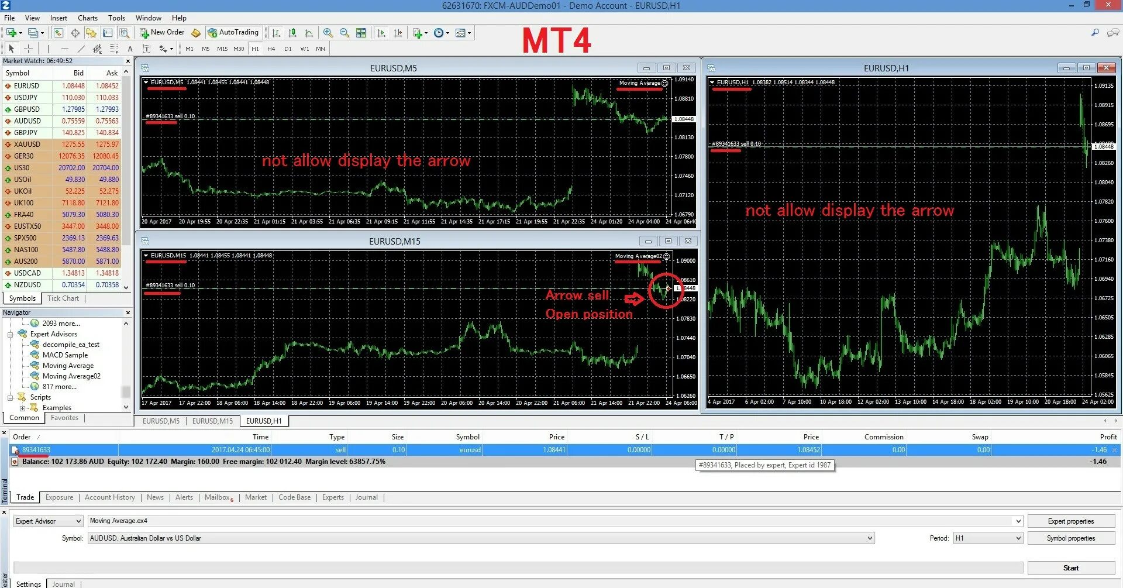Select the EURUSD,M15 chart tab
1123x588 pixels.
pyautogui.click(x=212, y=421)
